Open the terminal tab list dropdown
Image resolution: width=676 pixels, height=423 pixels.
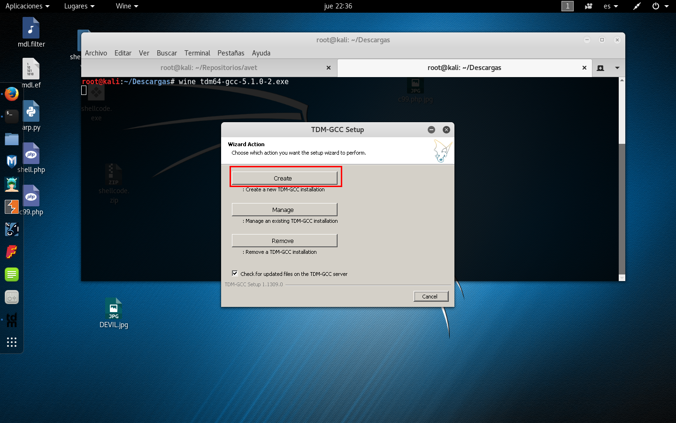pyautogui.click(x=618, y=68)
